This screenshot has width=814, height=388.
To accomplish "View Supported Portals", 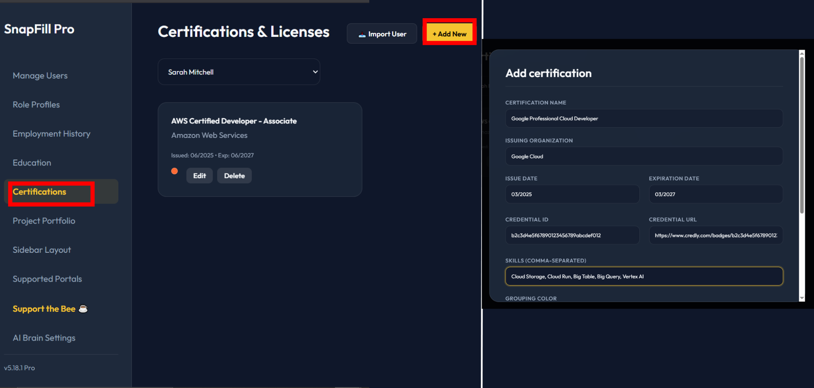I will [47, 279].
